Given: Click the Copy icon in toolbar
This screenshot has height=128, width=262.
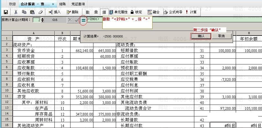Looking at the screenshot, I should click(24, 12).
